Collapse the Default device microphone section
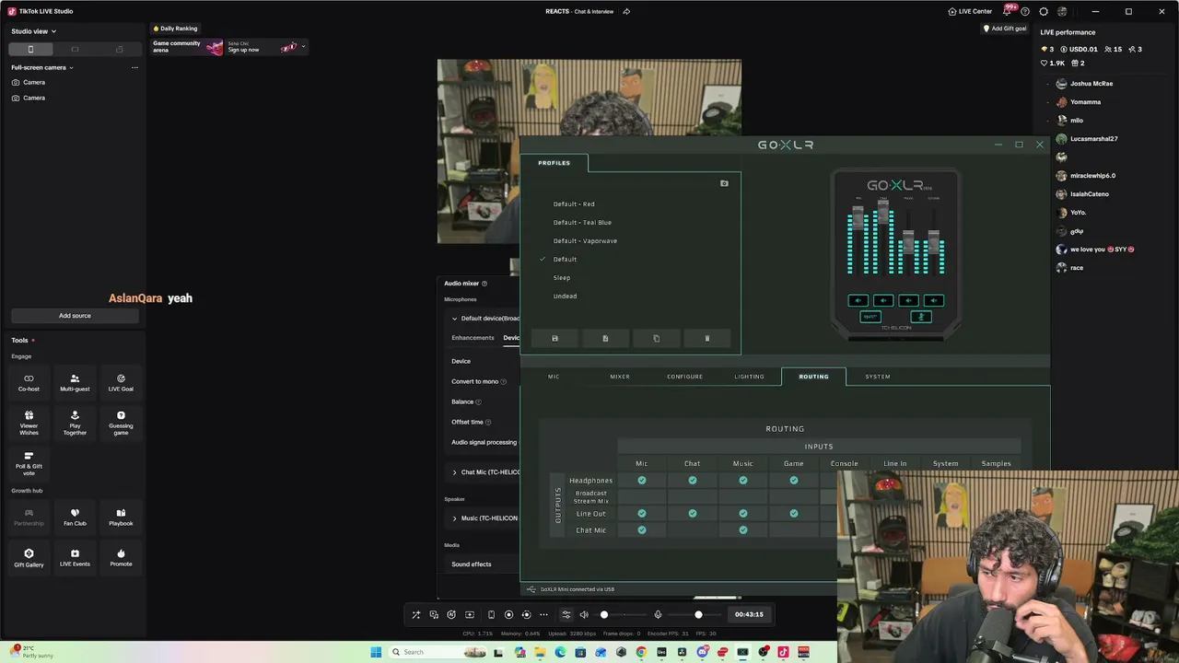 coord(454,319)
